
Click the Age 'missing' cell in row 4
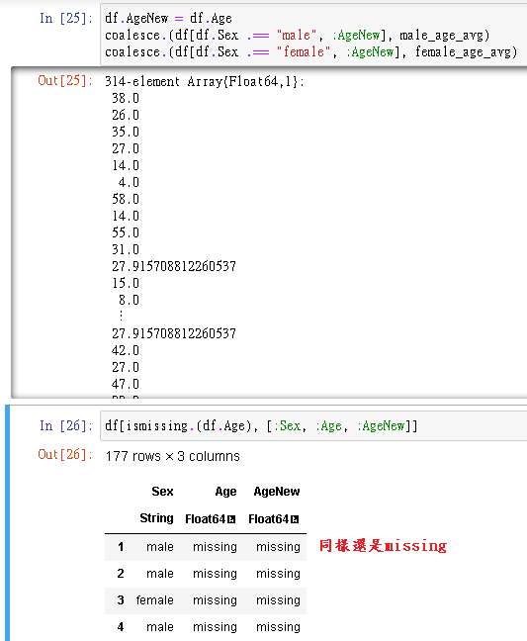point(215,627)
